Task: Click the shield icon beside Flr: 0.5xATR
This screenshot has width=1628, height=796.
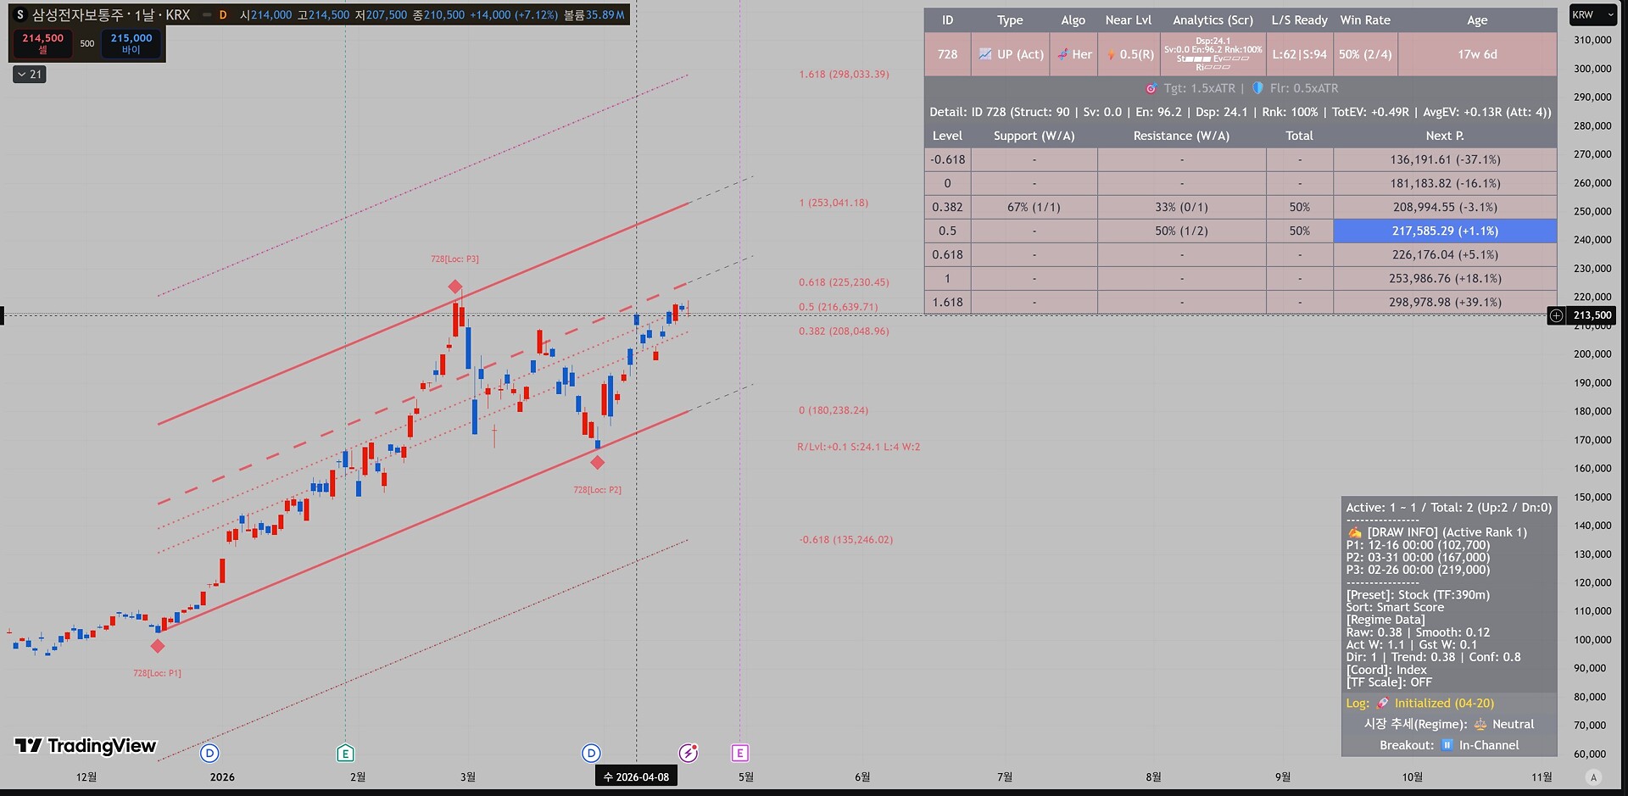Action: coord(1257,88)
